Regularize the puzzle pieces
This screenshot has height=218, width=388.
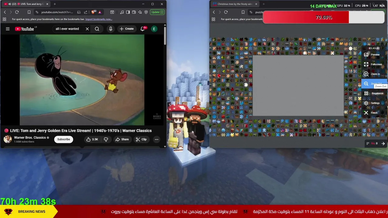[x=375, y=93]
